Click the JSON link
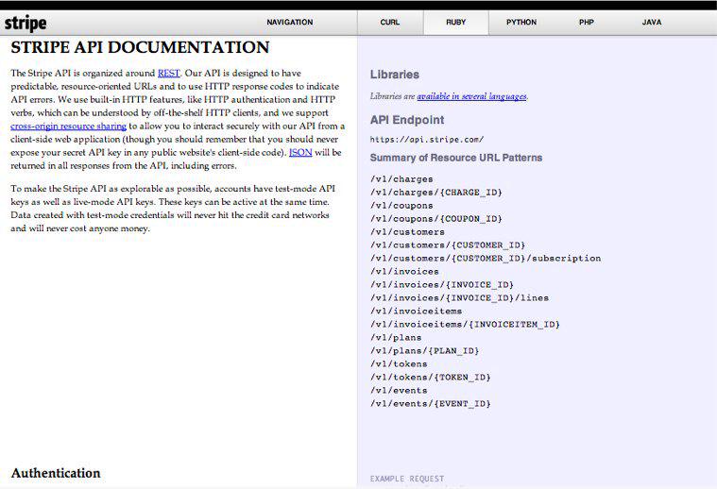717x489 pixels. (300, 153)
